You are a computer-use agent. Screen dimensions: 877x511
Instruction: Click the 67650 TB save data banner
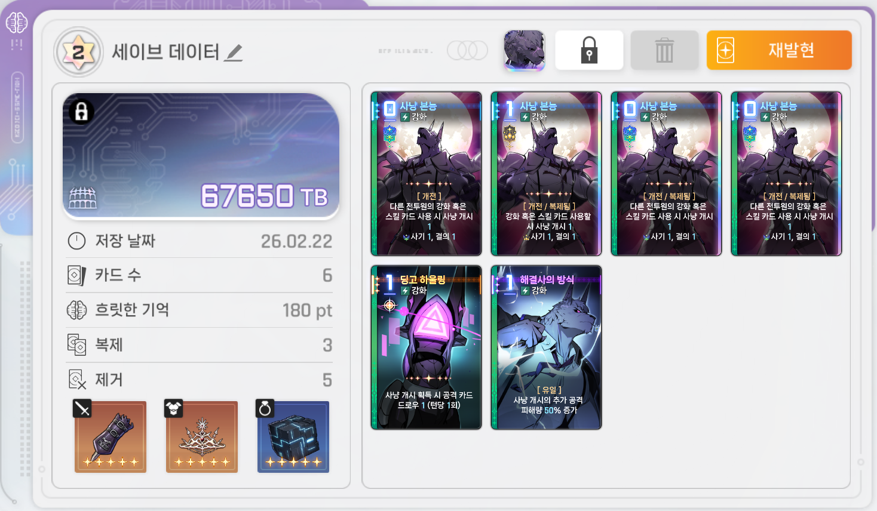pyautogui.click(x=201, y=156)
